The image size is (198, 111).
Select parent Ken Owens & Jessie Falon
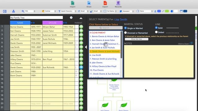[105, 40]
